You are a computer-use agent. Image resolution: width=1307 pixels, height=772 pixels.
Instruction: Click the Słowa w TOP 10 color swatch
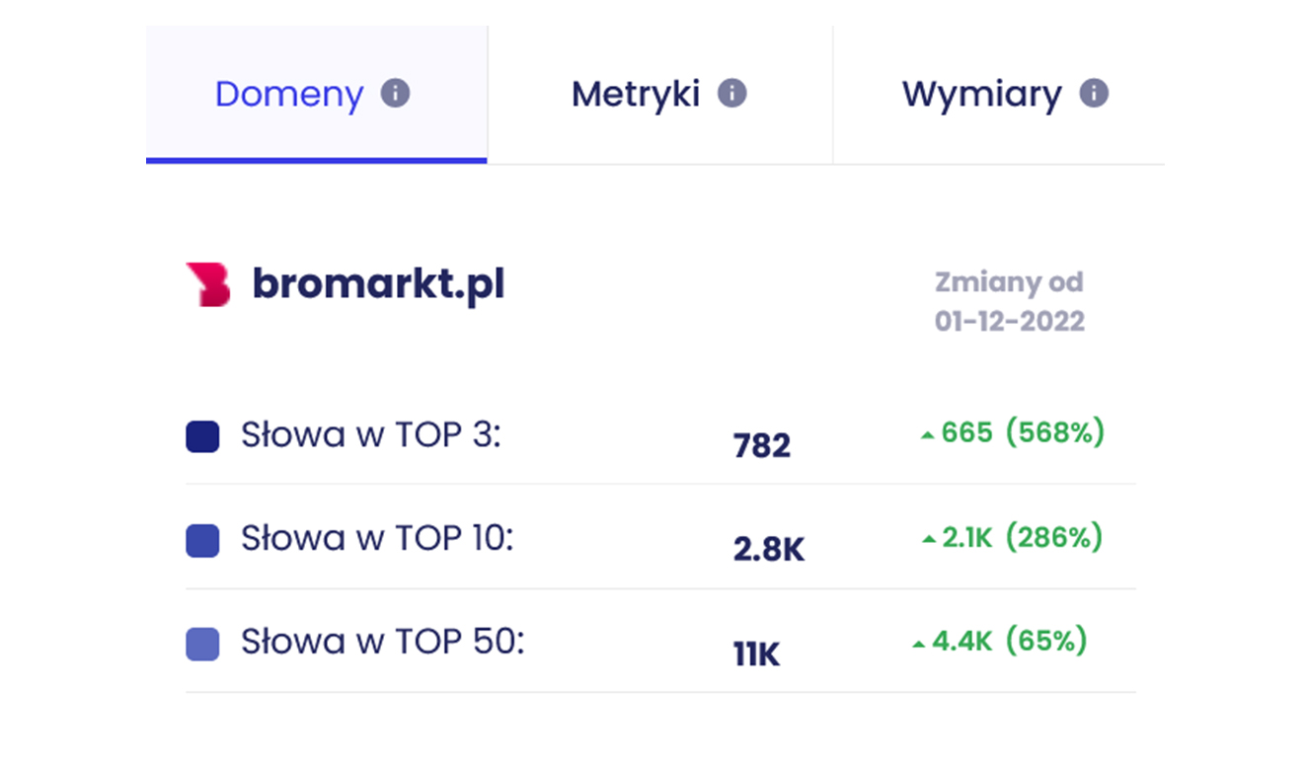pyautogui.click(x=202, y=541)
